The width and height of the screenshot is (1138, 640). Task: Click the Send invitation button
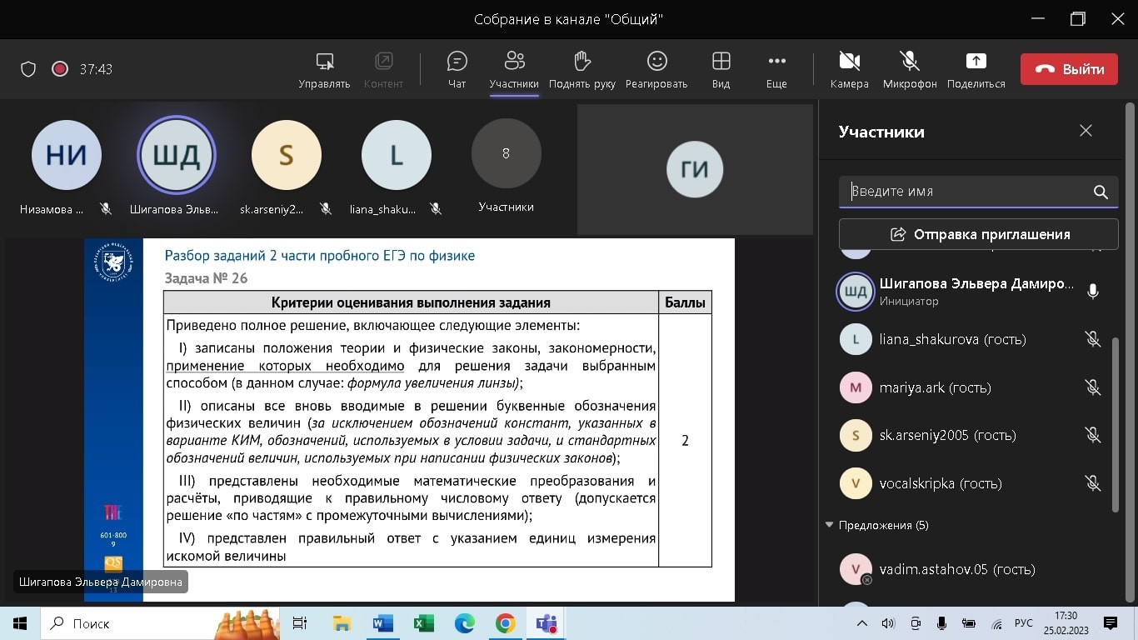pos(978,234)
